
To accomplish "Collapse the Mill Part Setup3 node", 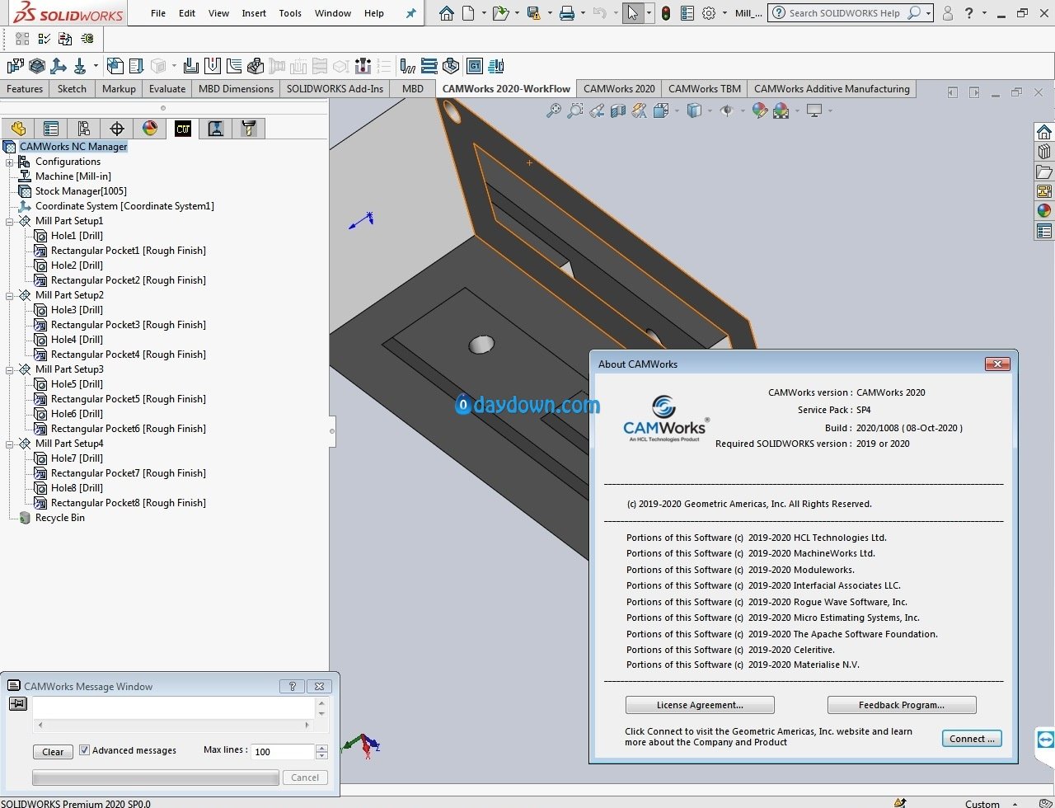I will point(10,369).
